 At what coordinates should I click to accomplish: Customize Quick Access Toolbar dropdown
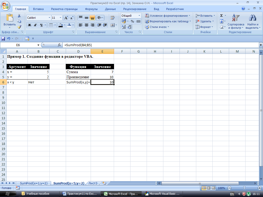33,39
